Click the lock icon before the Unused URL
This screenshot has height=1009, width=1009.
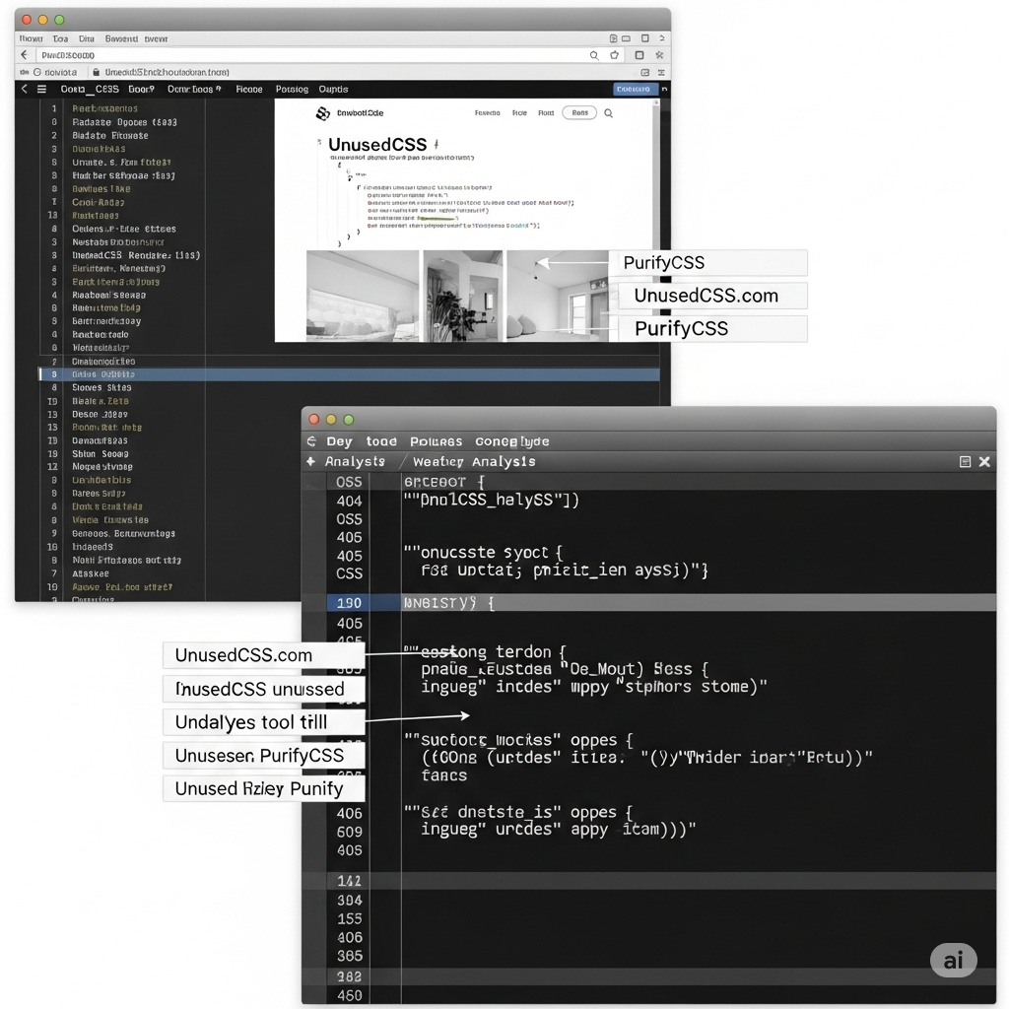tap(97, 72)
